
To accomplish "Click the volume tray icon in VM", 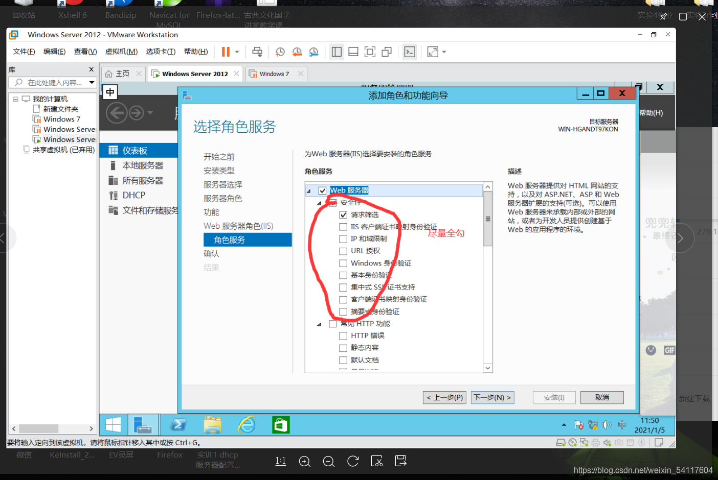I will (607, 425).
